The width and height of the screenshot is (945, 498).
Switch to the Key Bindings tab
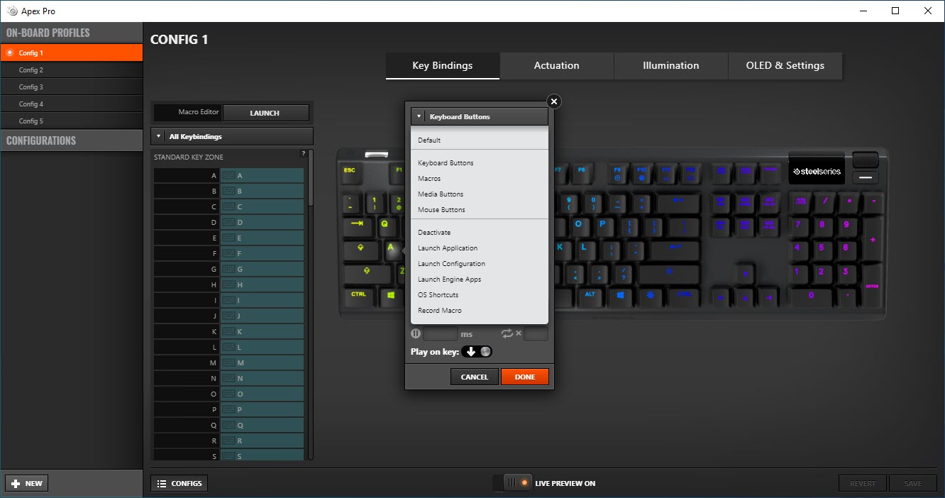[x=443, y=65]
